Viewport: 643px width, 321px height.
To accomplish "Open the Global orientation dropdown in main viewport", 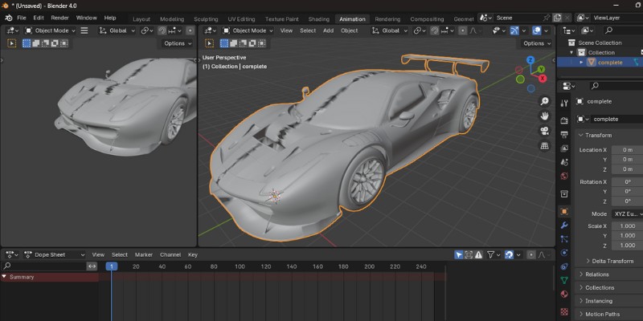I will click(x=390, y=30).
